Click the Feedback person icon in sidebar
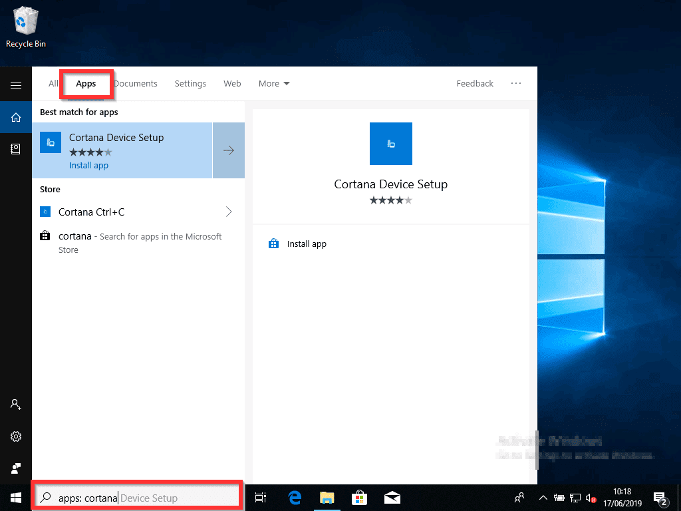This screenshot has width=681, height=511. (x=16, y=468)
